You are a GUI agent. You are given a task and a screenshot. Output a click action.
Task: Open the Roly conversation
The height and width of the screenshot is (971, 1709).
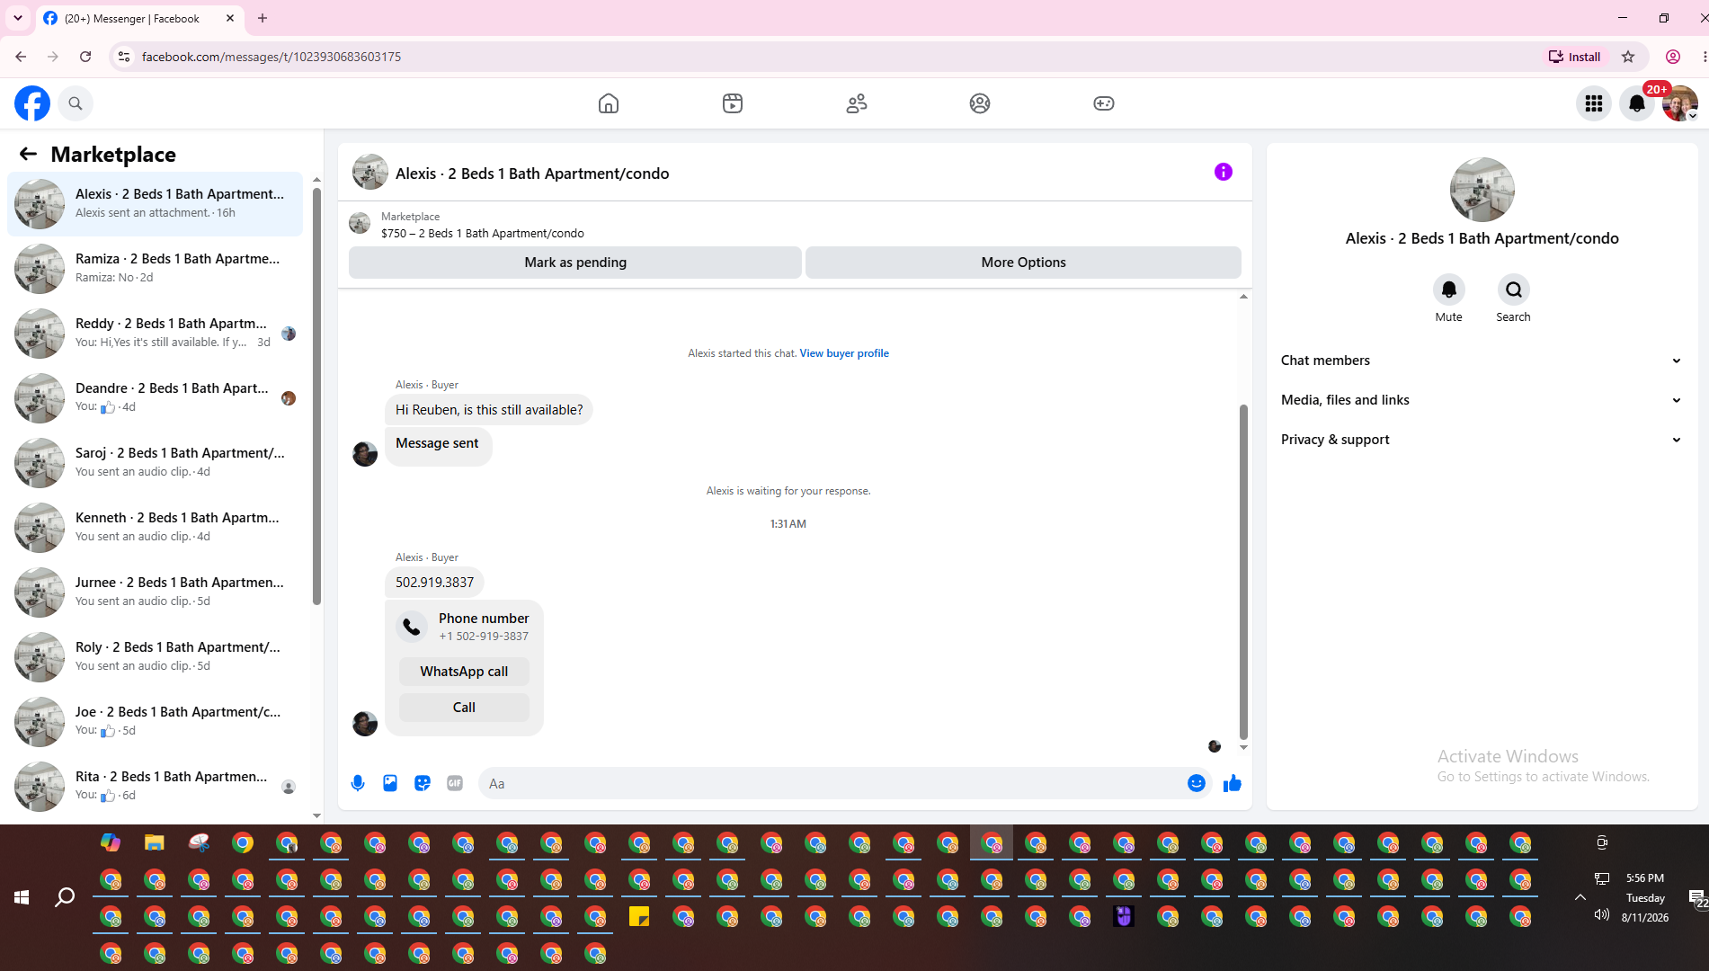155,657
